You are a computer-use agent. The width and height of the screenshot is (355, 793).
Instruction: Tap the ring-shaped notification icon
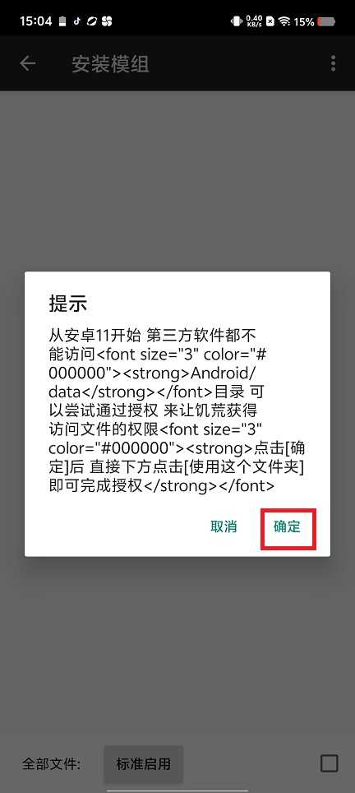(x=91, y=21)
